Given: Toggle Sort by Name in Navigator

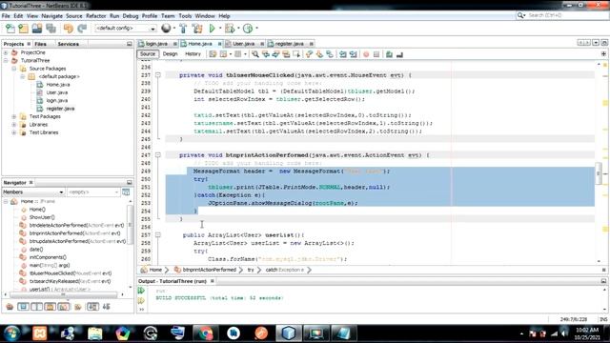Looking at the screenshot, I should coord(92,307).
